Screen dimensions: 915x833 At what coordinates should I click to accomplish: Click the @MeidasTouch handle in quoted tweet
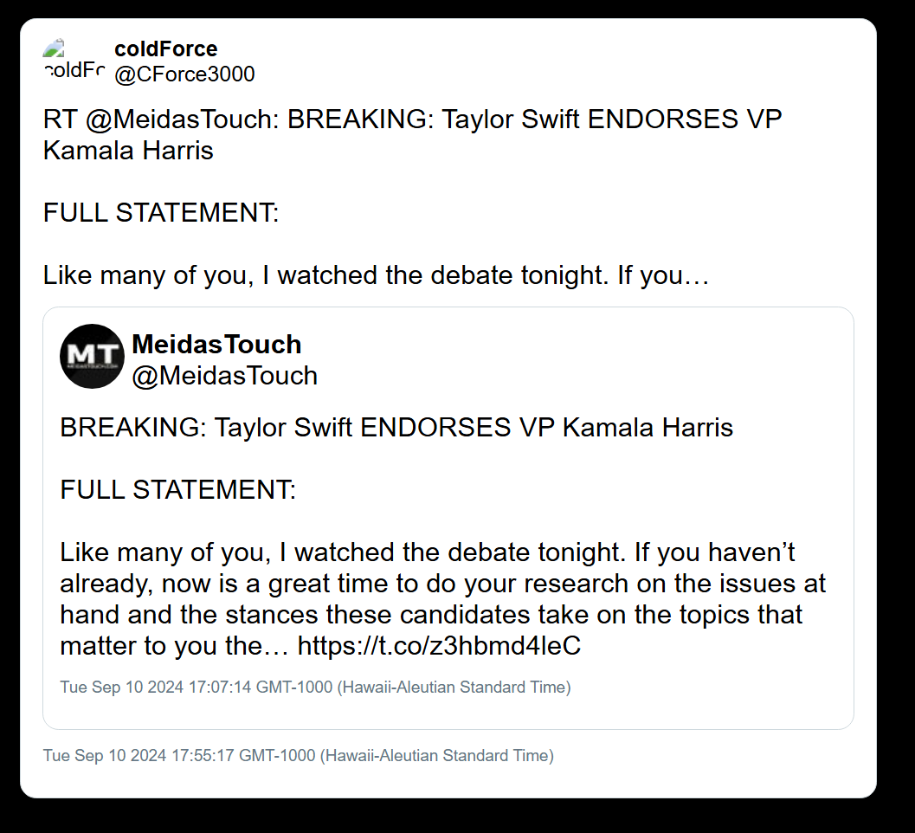(x=224, y=376)
